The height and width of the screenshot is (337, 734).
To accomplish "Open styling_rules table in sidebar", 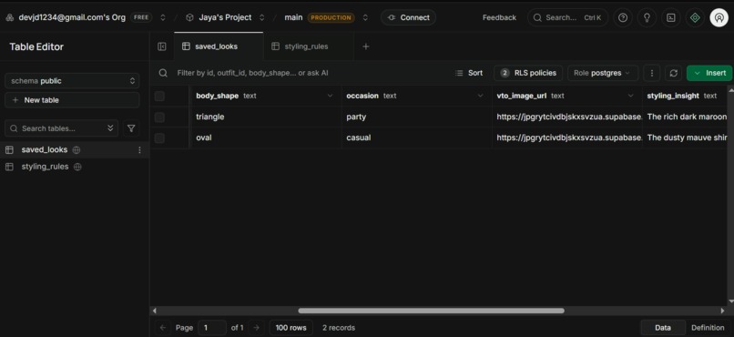I will pyautogui.click(x=75, y=167).
